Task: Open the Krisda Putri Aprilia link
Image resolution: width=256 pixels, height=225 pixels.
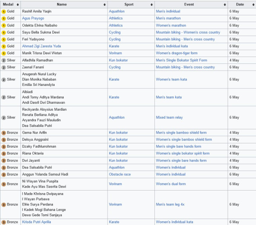Action: (36, 222)
